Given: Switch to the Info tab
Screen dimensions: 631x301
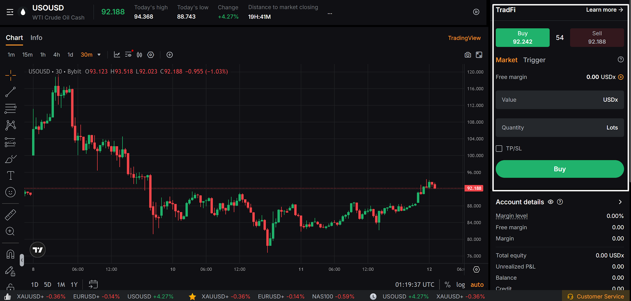Looking at the screenshot, I should [36, 38].
